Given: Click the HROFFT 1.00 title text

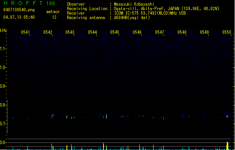Looking at the screenshot, I should coord(30,3).
